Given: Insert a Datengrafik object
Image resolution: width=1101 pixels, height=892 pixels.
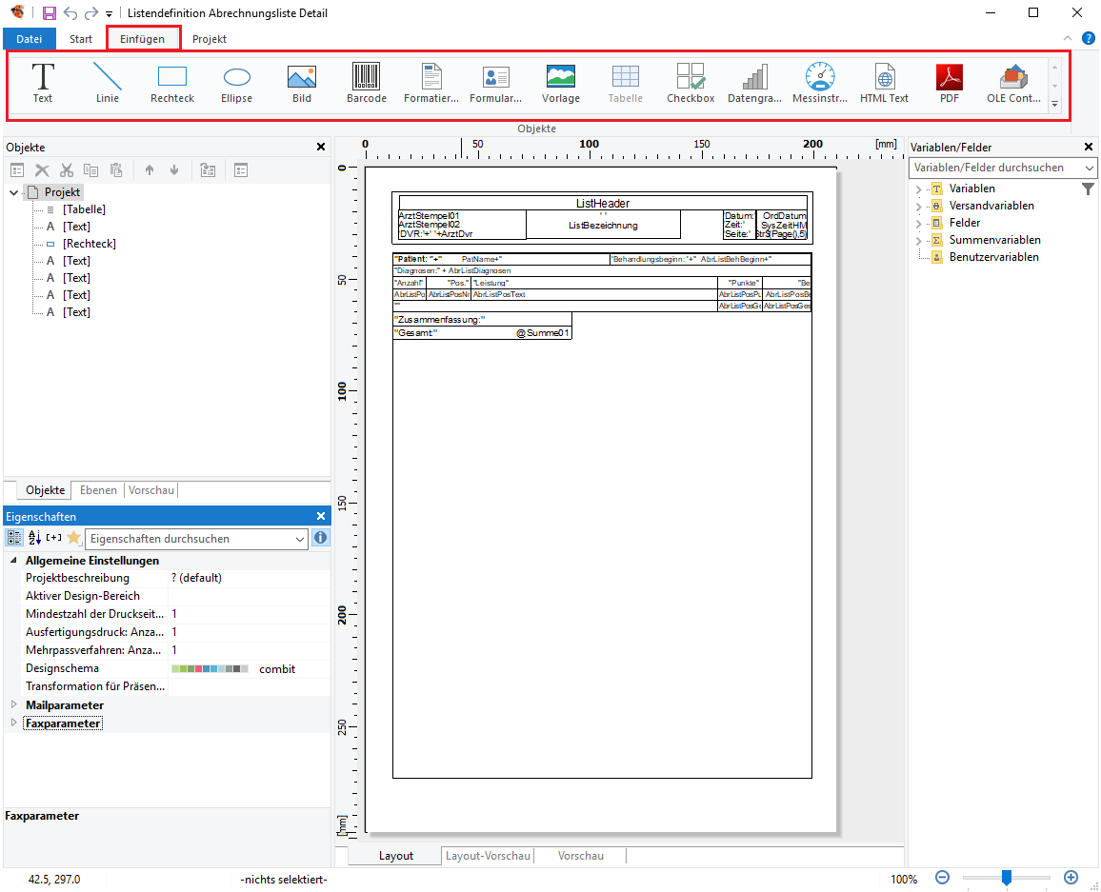Looking at the screenshot, I should pos(755,83).
